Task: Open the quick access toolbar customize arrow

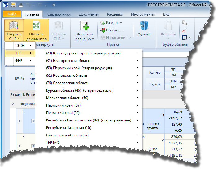Action: pyautogui.click(x=54, y=5)
